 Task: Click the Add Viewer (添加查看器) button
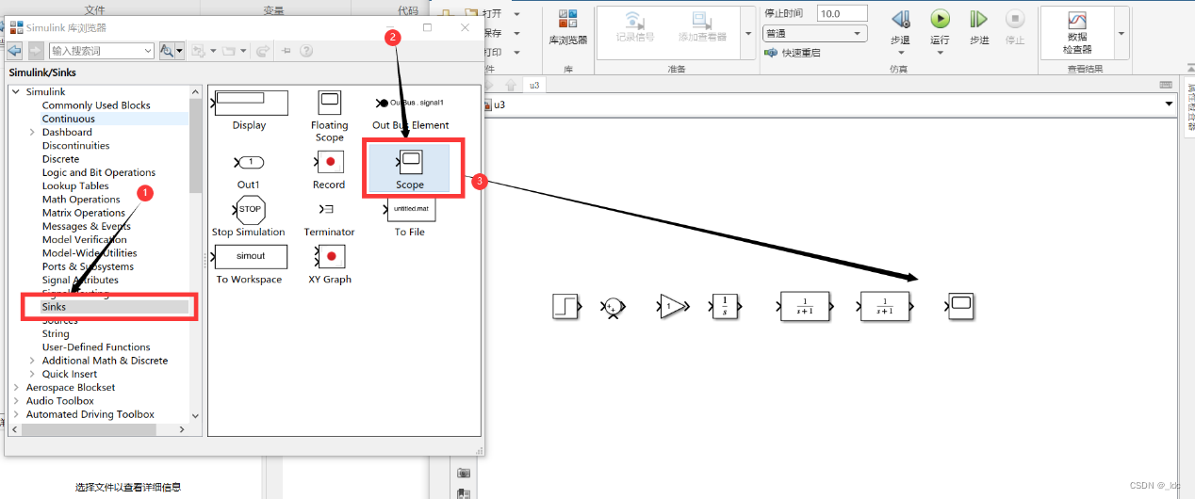click(702, 26)
